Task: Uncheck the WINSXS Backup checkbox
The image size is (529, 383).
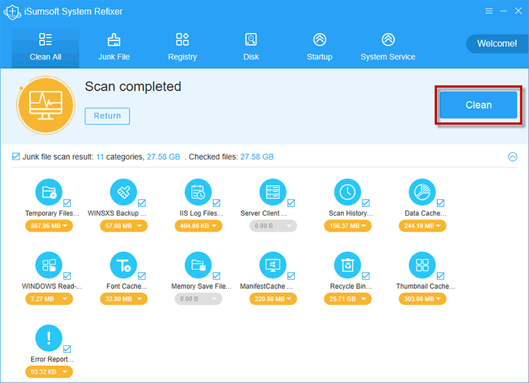Action: coord(142,203)
